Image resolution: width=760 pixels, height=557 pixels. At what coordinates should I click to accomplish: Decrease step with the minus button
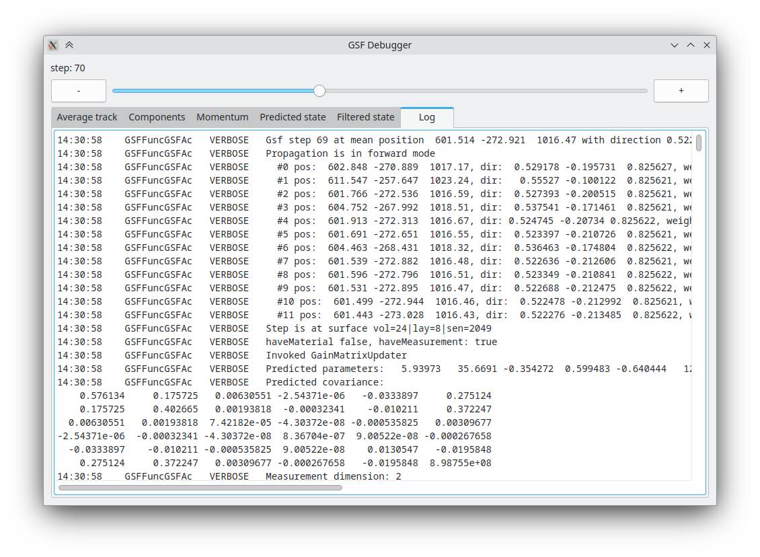click(79, 91)
